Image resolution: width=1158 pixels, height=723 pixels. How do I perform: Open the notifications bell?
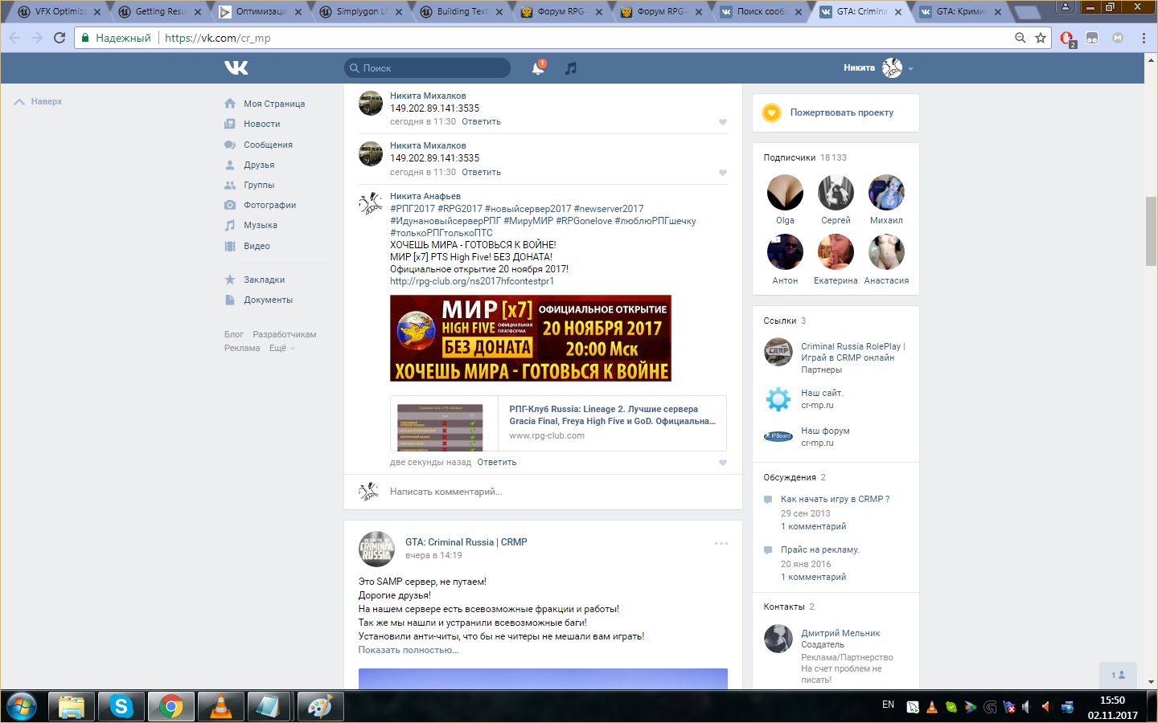point(538,68)
